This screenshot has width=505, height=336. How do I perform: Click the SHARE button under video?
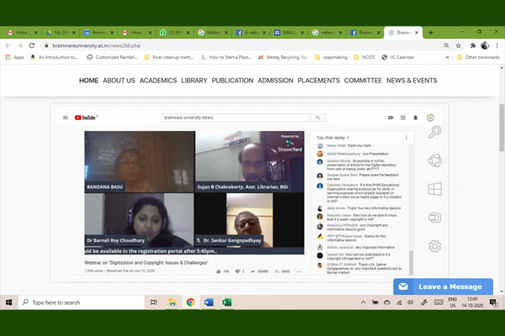click(x=259, y=271)
